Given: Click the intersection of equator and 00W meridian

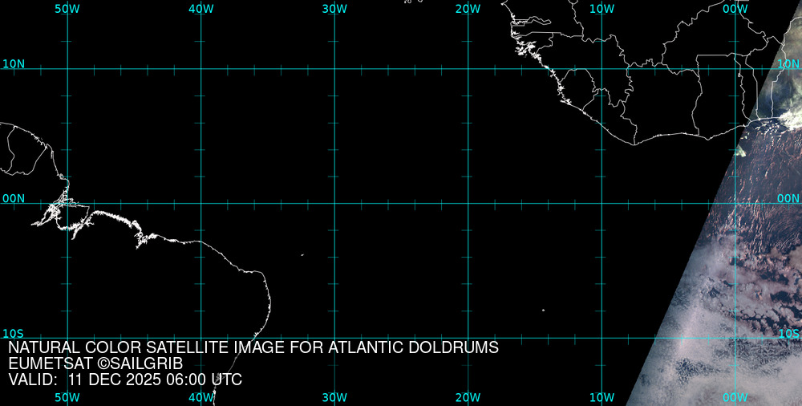Looking at the screenshot, I should [735, 203].
